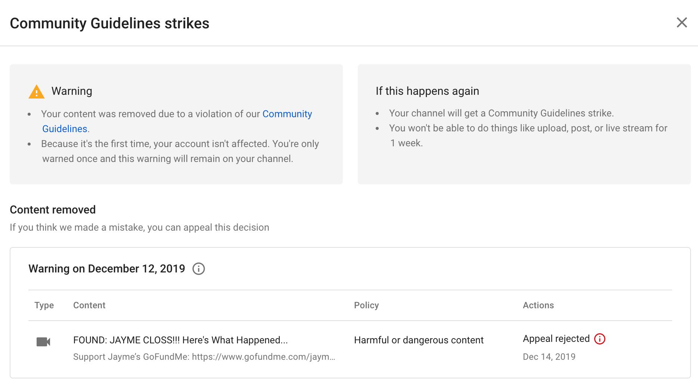Click the orange warning triangle icon
This screenshot has width=698, height=390.
pos(37,92)
